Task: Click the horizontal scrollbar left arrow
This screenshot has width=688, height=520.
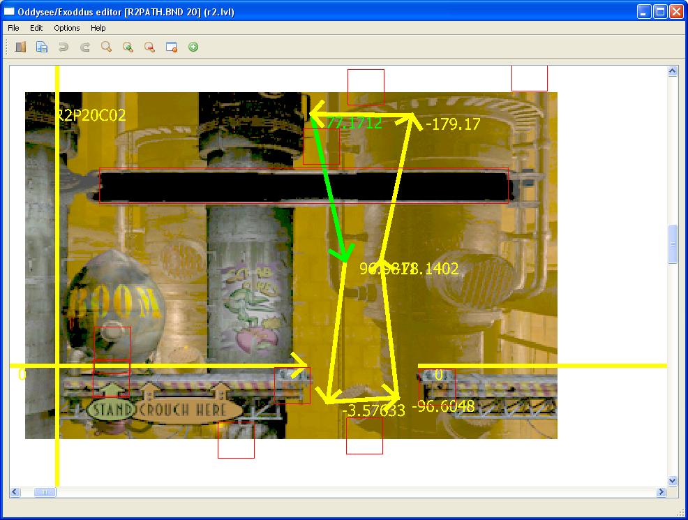Action: (x=15, y=492)
